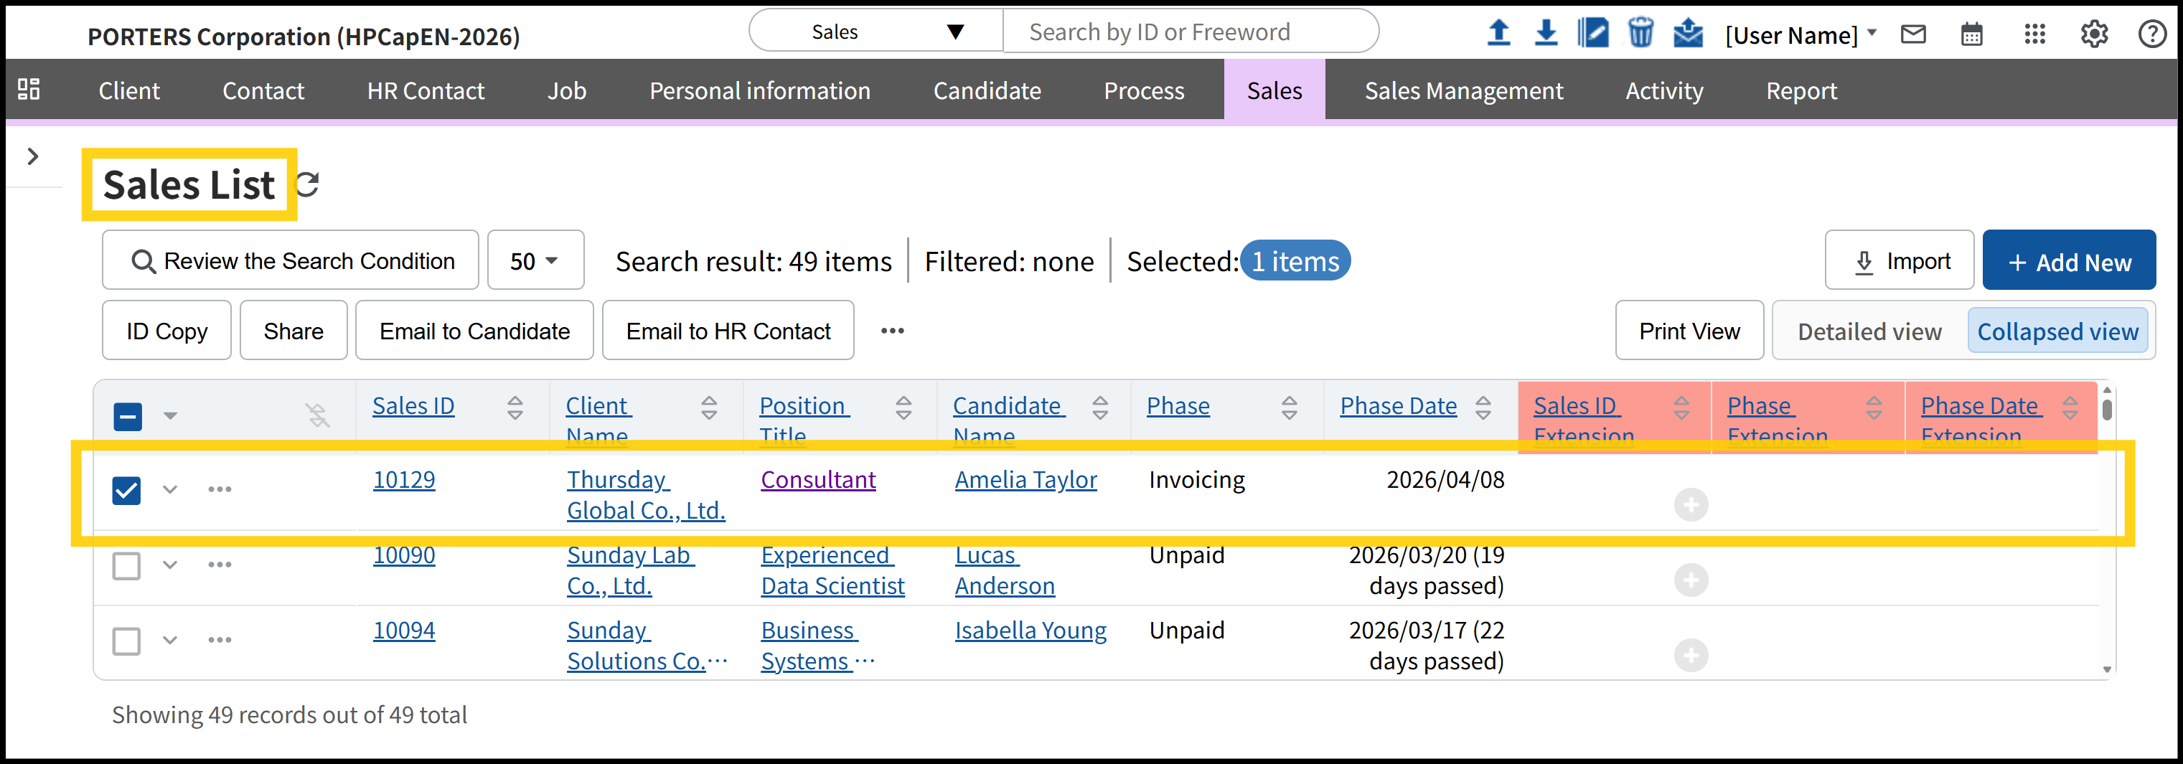Click the help question mark icon
The width and height of the screenshot is (2183, 764).
click(x=2151, y=34)
